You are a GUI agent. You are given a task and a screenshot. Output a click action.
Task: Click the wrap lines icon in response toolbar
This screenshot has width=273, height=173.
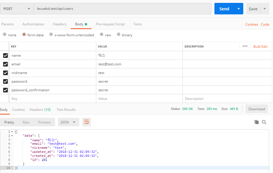tap(86, 122)
